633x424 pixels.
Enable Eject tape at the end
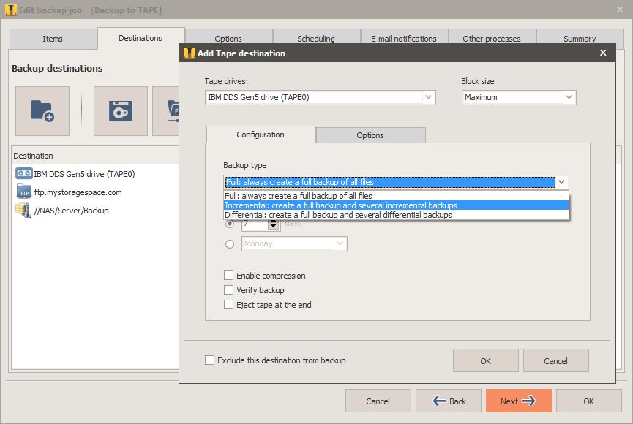tap(229, 305)
